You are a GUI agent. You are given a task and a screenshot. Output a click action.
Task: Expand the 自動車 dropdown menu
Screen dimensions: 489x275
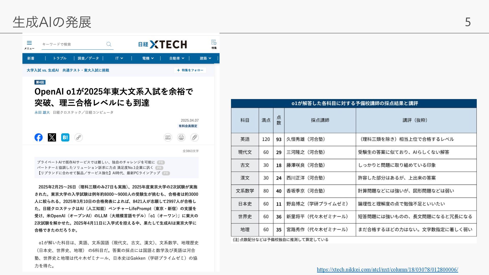pyautogui.click(x=177, y=58)
